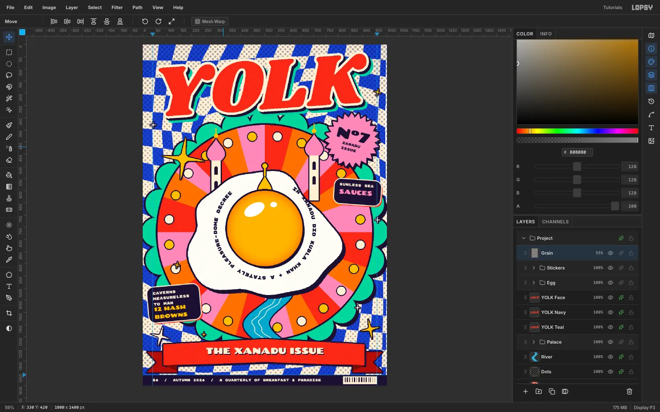Click the Undo arrow in options bar

[145, 21]
